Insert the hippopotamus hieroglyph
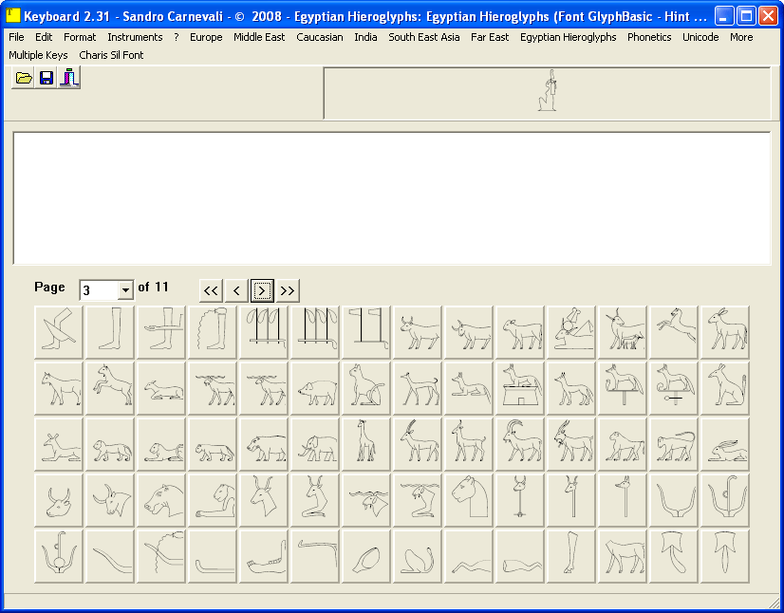784x613 pixels. click(x=264, y=444)
